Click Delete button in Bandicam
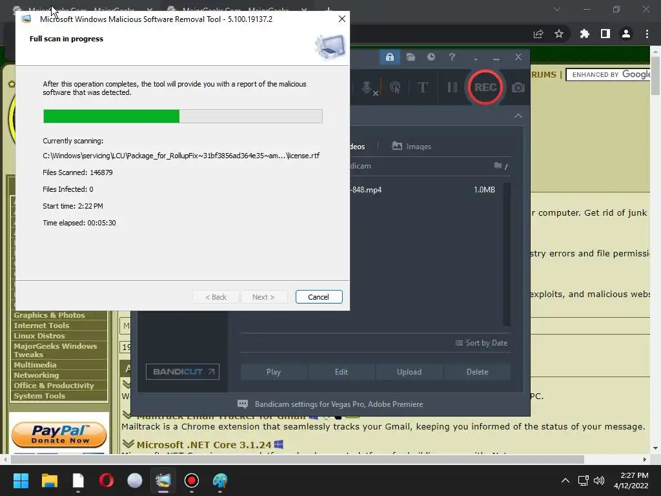 click(x=477, y=372)
